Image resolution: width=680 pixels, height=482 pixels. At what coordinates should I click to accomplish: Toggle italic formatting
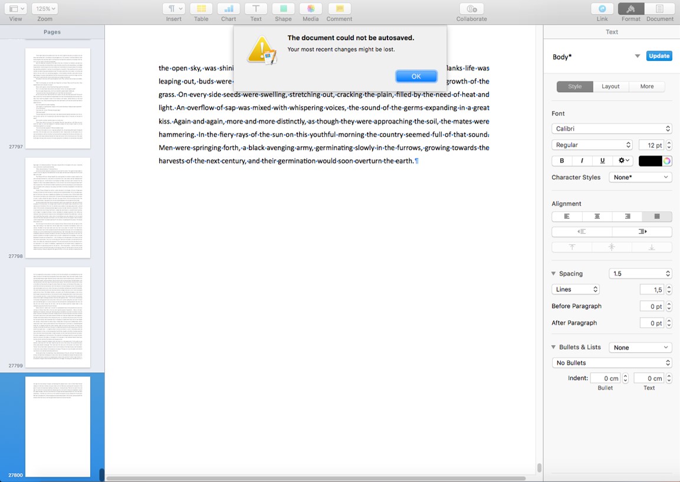[x=582, y=160]
